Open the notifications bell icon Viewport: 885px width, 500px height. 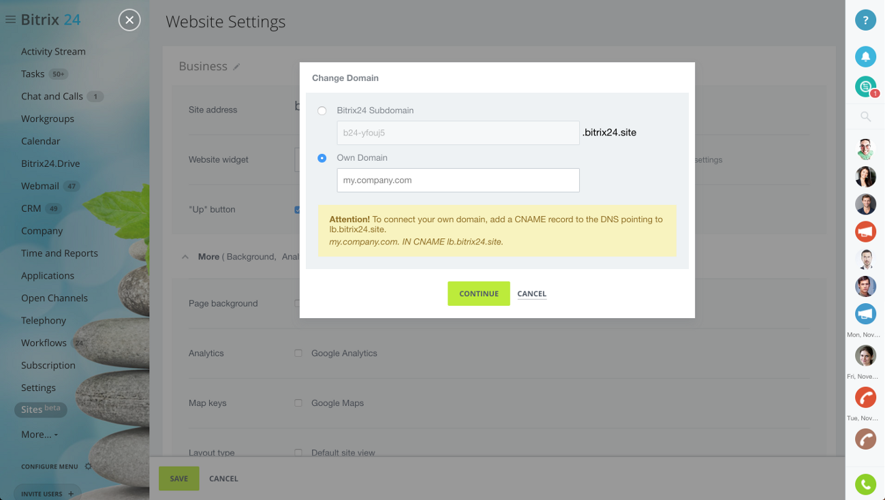[x=865, y=57]
